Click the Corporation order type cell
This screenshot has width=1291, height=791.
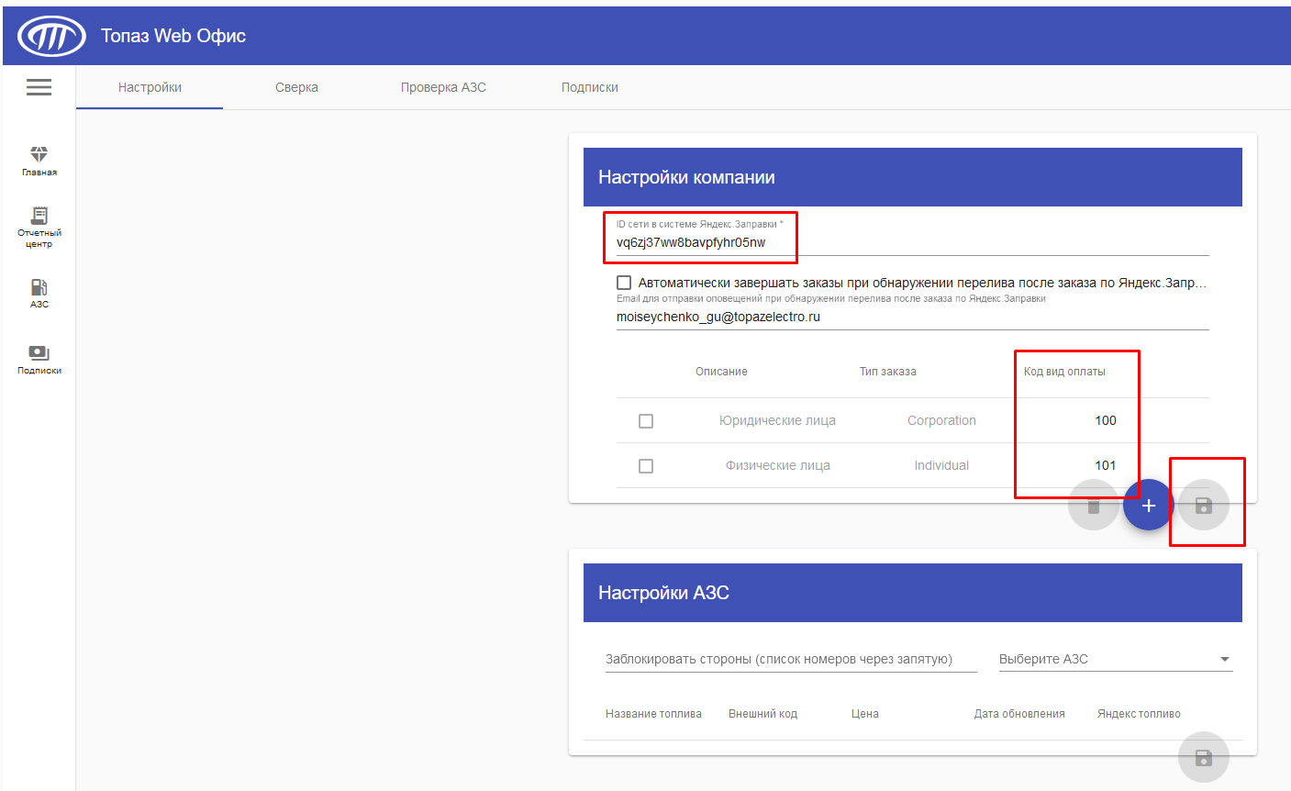[941, 420]
